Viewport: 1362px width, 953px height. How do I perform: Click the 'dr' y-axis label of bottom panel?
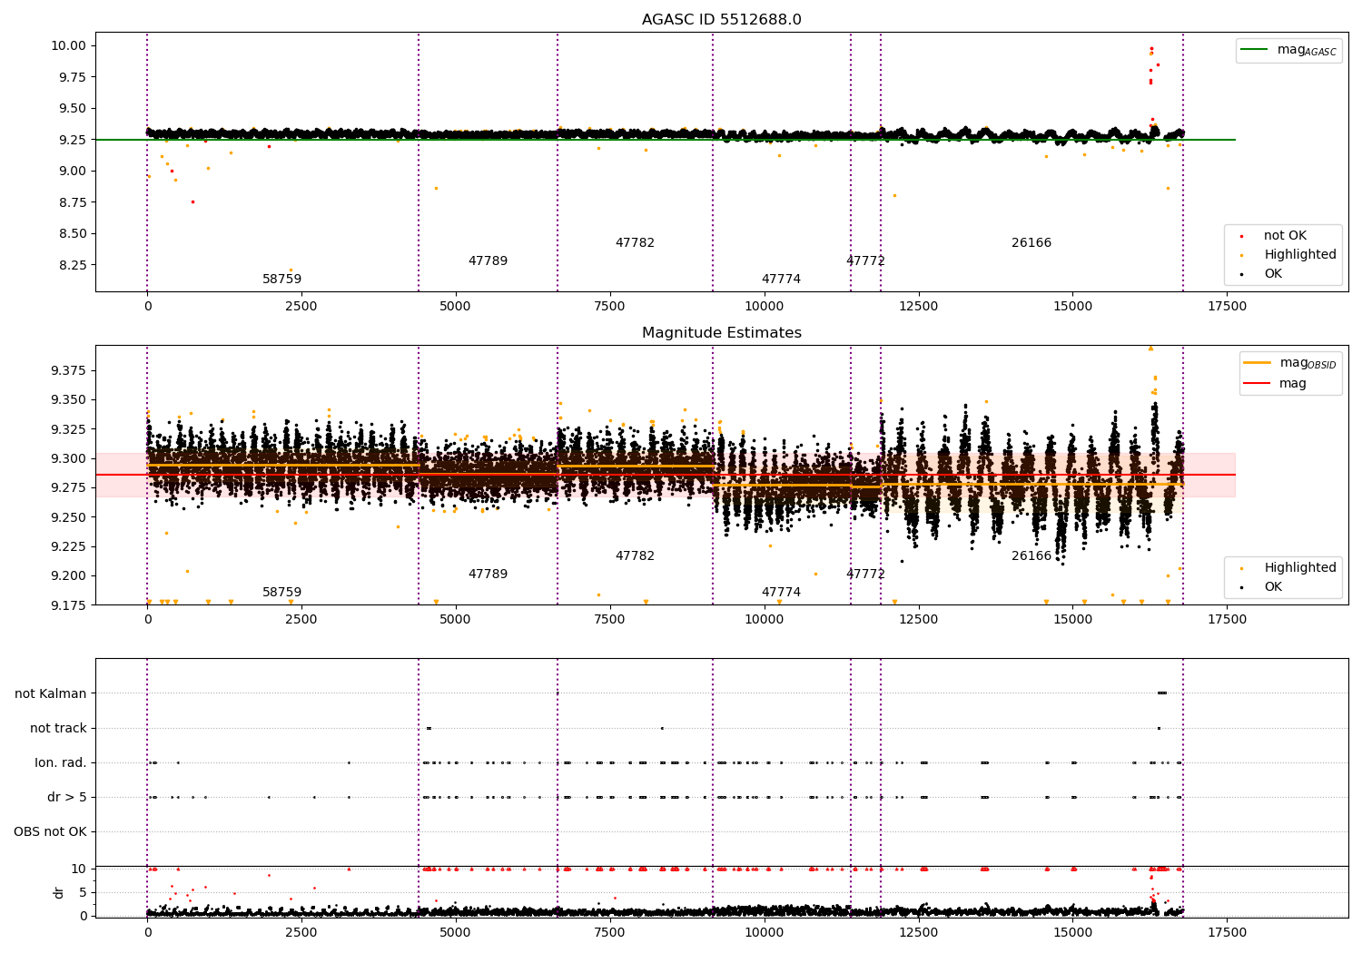click(x=59, y=892)
